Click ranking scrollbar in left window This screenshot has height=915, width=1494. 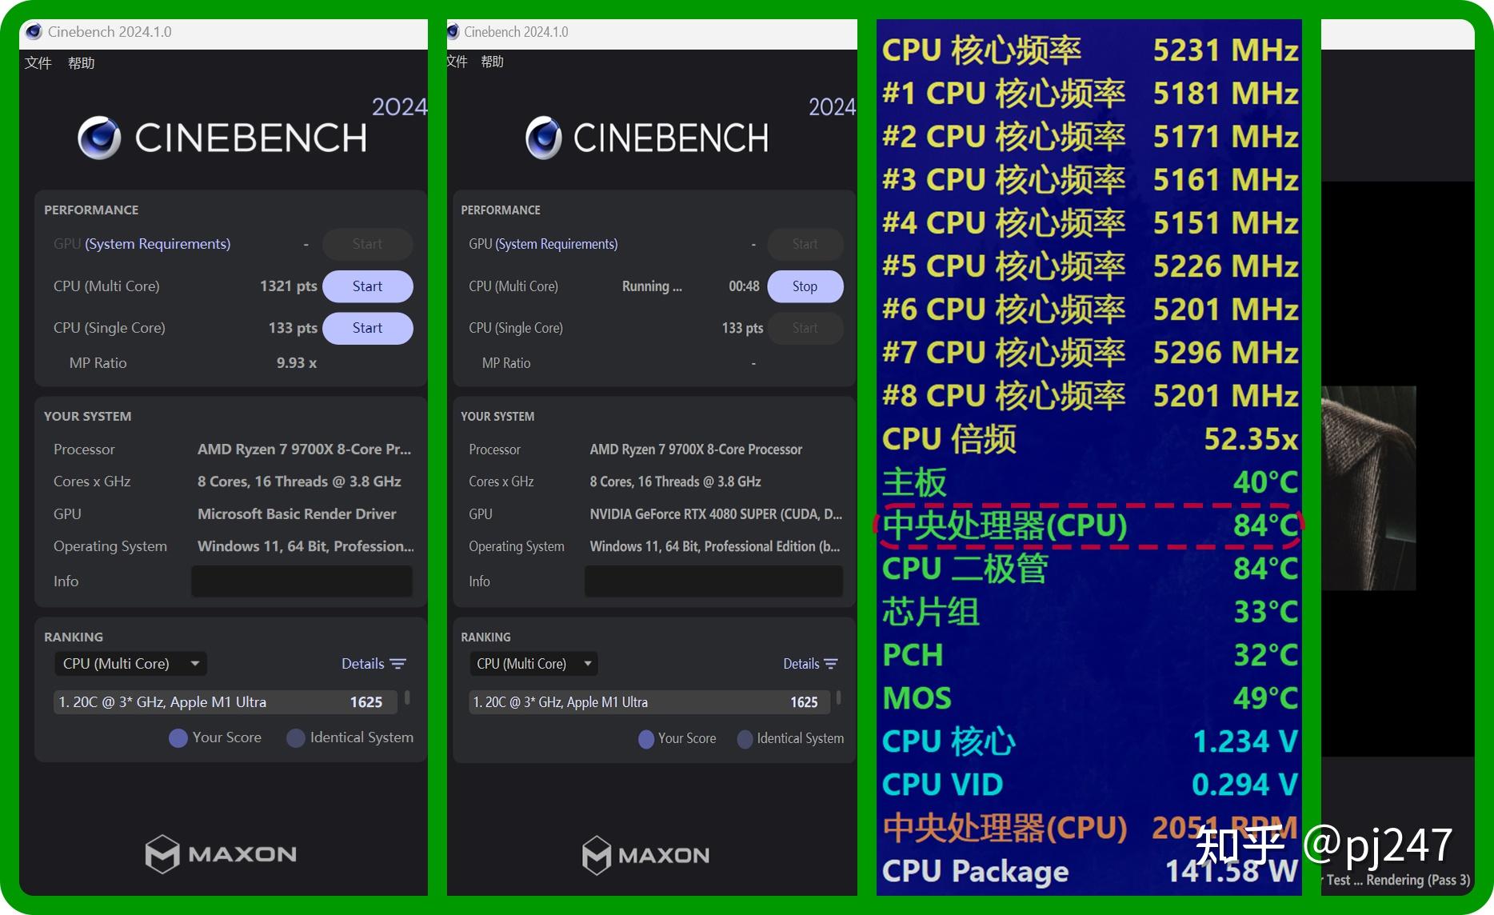coord(407,697)
